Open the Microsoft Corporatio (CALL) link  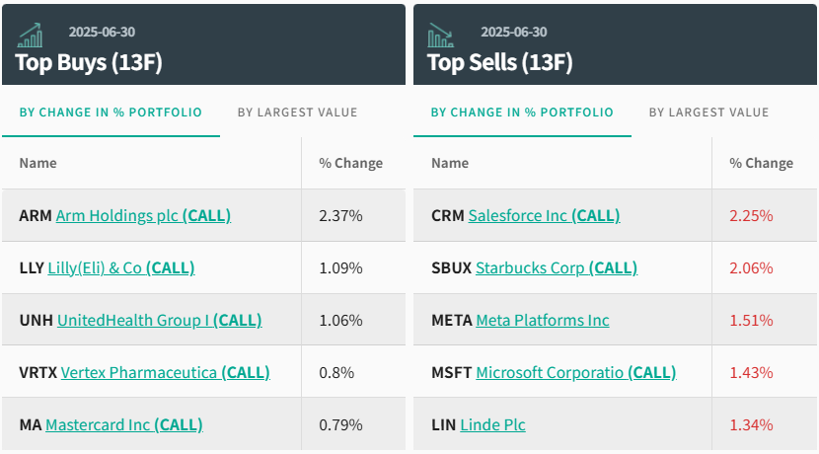click(575, 372)
